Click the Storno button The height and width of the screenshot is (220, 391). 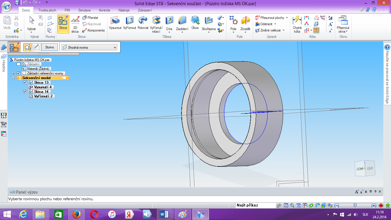point(50,47)
